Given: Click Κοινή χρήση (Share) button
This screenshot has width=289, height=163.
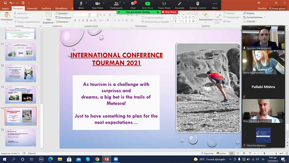Looking at the screenshot, I should (x=277, y=8).
